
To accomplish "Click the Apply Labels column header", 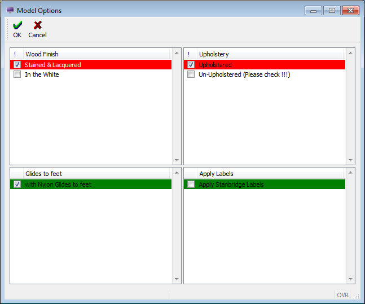I will point(270,174).
